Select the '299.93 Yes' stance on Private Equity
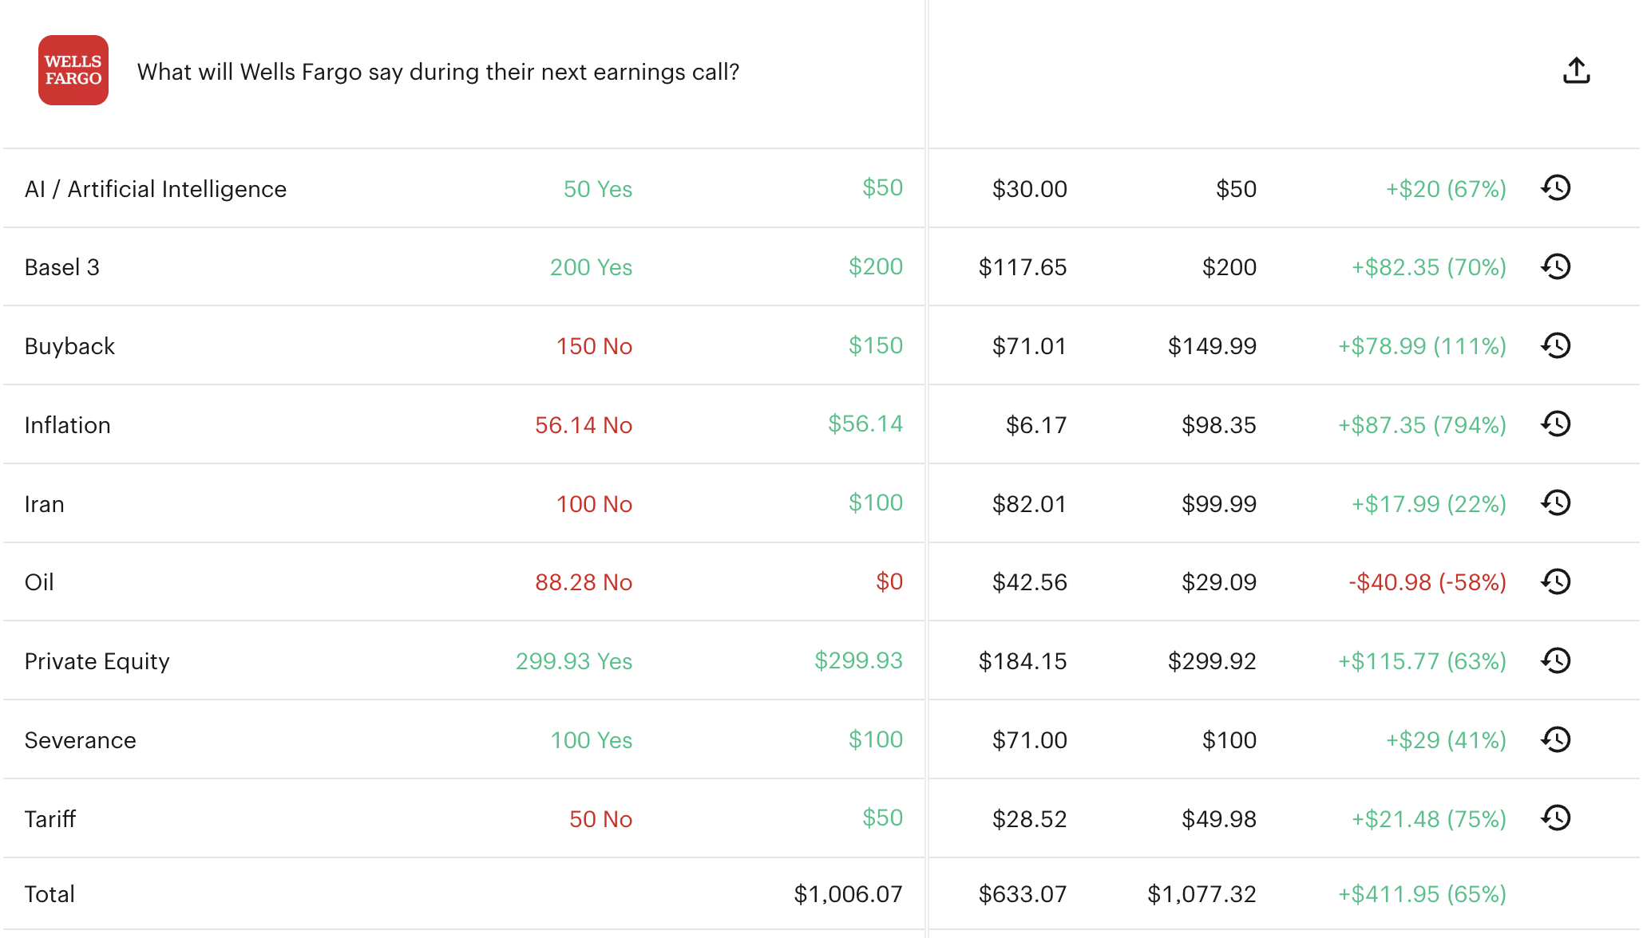Screen dimensions: 1643x938 [x=573, y=660]
